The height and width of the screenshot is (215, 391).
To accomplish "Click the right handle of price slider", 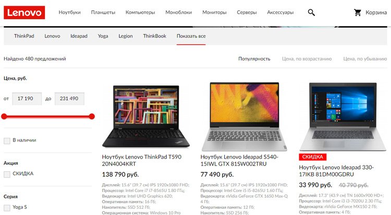I will [x=92, y=116].
